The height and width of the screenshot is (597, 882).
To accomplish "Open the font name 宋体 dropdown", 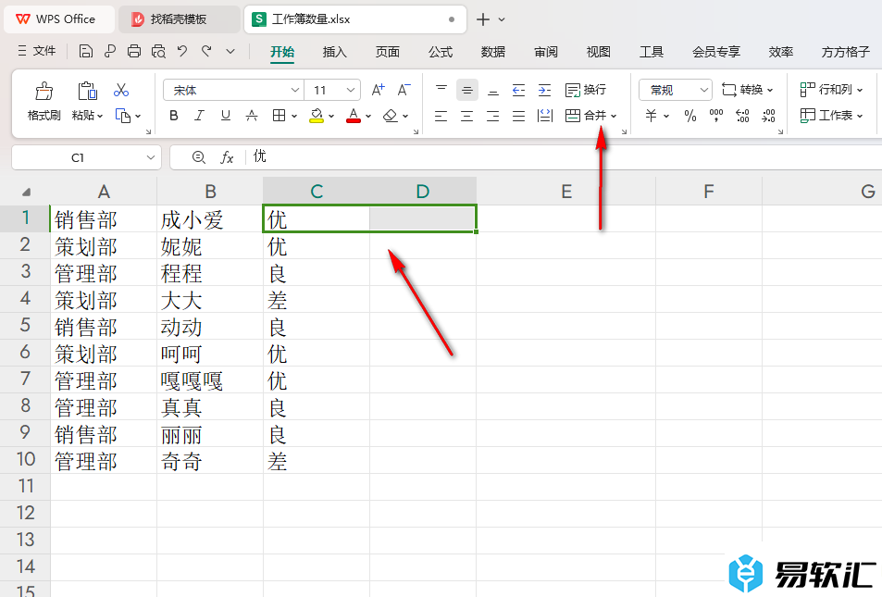I will tap(294, 90).
